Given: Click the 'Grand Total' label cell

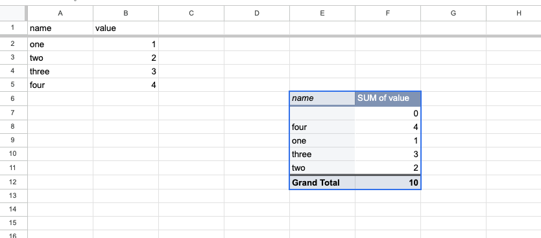Looking at the screenshot, I should 322,182.
